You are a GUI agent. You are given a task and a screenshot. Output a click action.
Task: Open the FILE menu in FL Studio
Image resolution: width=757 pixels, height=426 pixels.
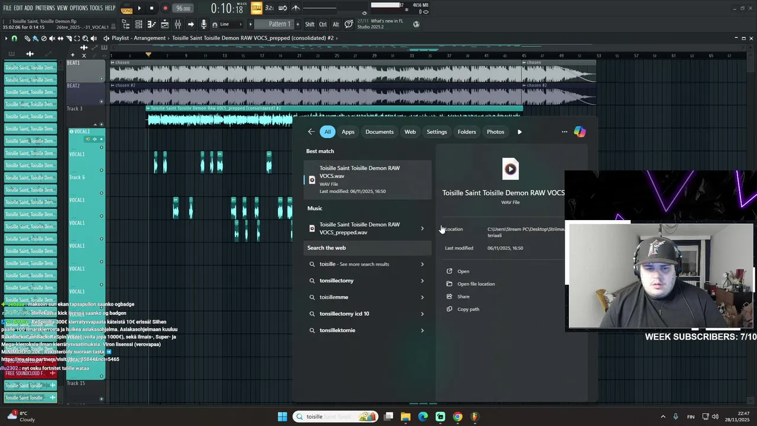click(x=7, y=8)
